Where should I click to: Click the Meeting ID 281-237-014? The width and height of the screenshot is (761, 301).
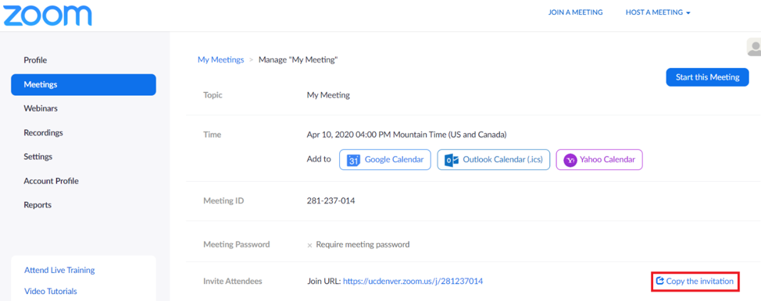click(331, 200)
